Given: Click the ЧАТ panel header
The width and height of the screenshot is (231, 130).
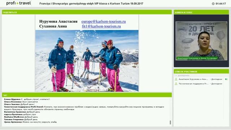Looking at the screenshot, I should pyautogui.click(x=87, y=95).
